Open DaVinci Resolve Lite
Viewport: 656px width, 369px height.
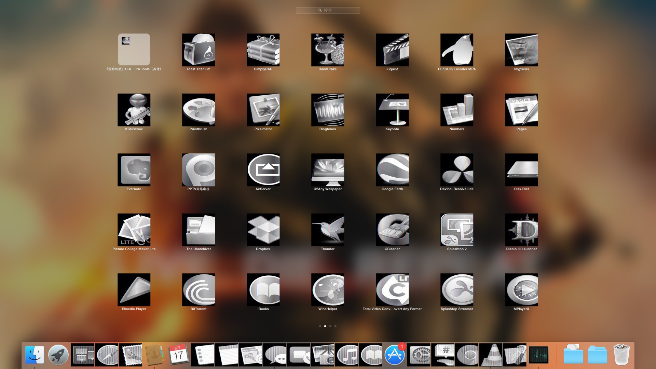click(457, 170)
